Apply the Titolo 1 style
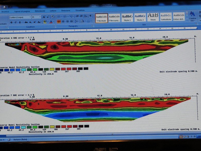 tap(127, 17)
